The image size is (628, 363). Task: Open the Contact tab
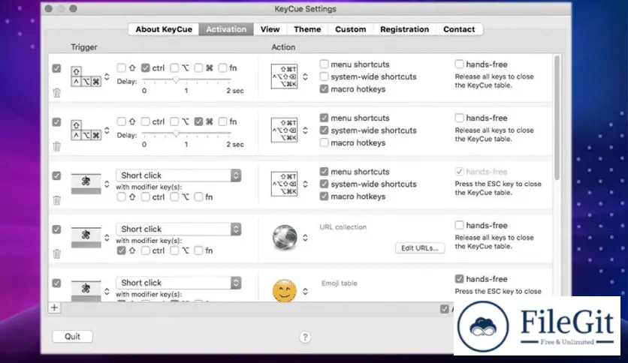459,29
